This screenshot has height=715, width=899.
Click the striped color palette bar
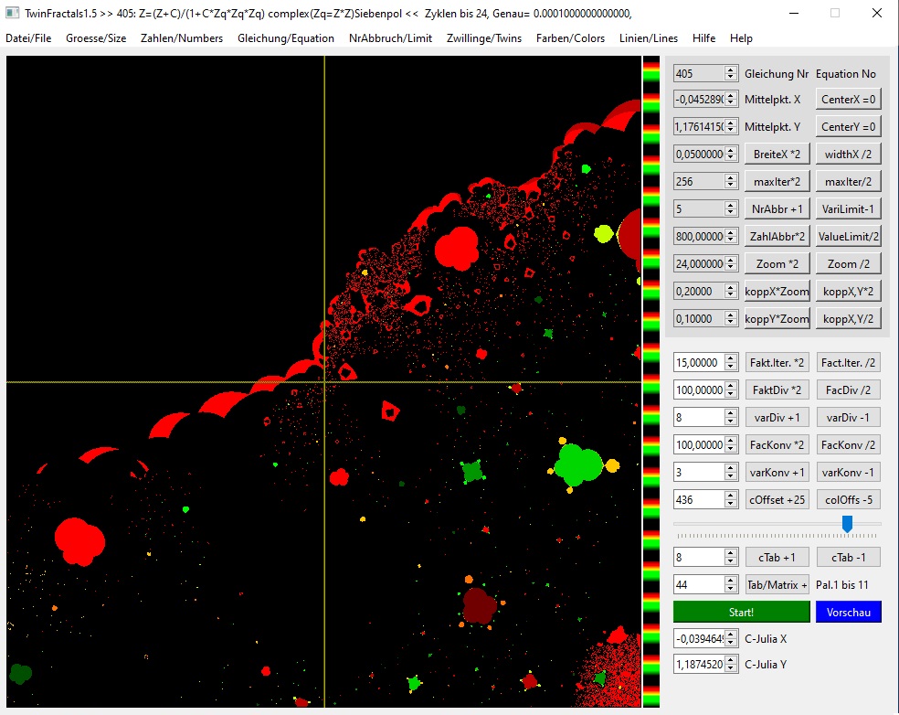coord(650,381)
